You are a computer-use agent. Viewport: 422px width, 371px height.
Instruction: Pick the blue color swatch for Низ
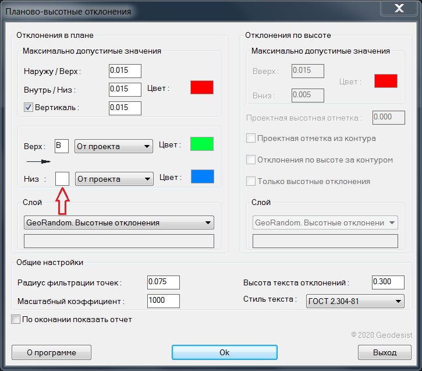tap(202, 176)
